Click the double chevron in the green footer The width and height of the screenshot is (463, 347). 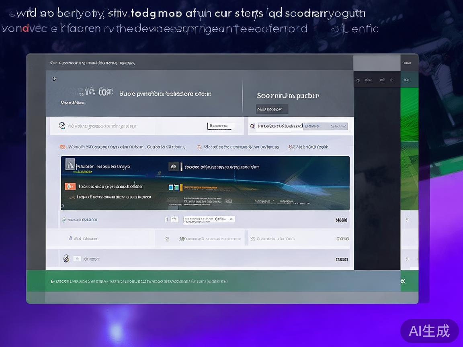point(403,281)
